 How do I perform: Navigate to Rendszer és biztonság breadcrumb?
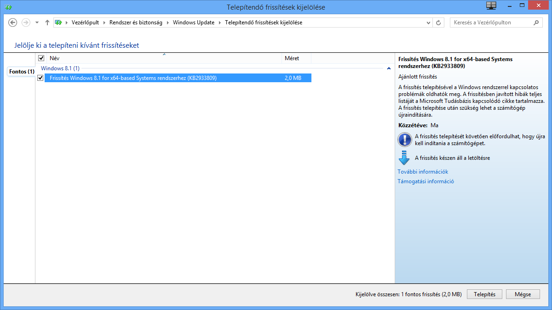[136, 23]
